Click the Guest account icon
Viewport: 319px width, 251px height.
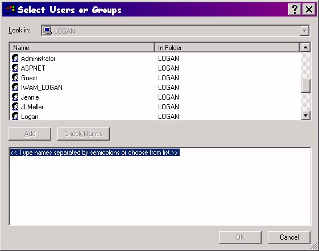tap(15, 78)
